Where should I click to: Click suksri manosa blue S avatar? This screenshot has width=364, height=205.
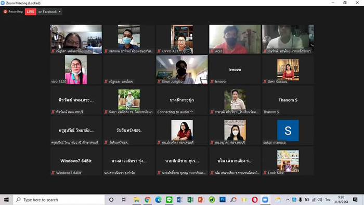coord(288,130)
